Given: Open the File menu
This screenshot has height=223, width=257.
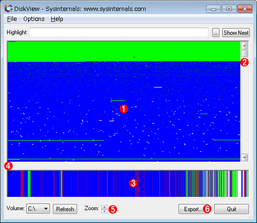Looking at the screenshot, I should pyautogui.click(x=12, y=19).
